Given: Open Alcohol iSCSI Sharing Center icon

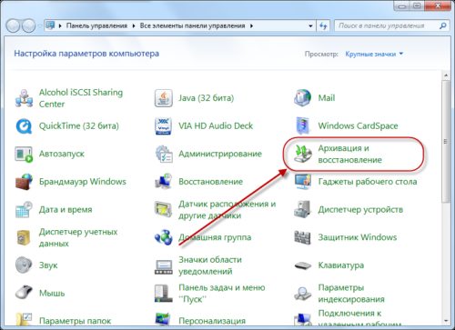Looking at the screenshot, I should (24, 98).
